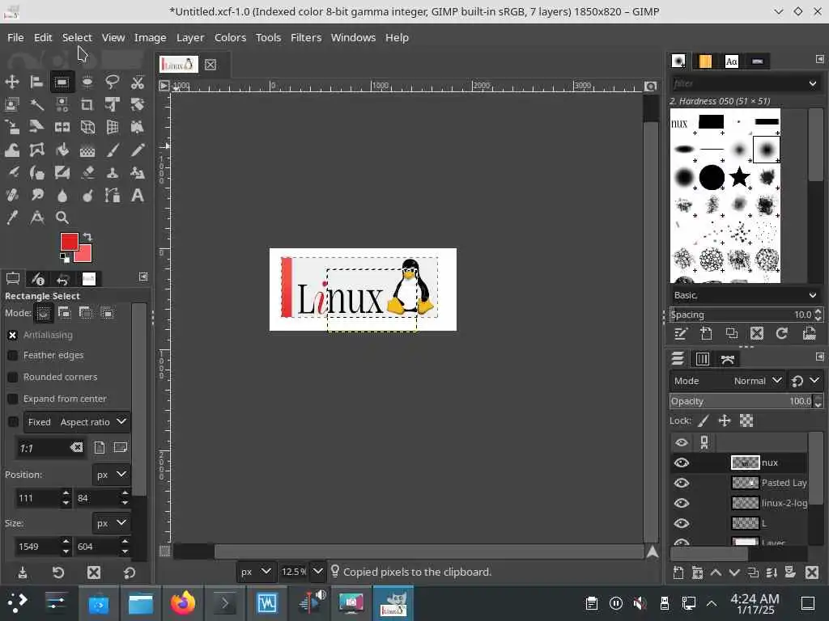
Task: Enable Rounded corners option
Action: [x=13, y=377]
